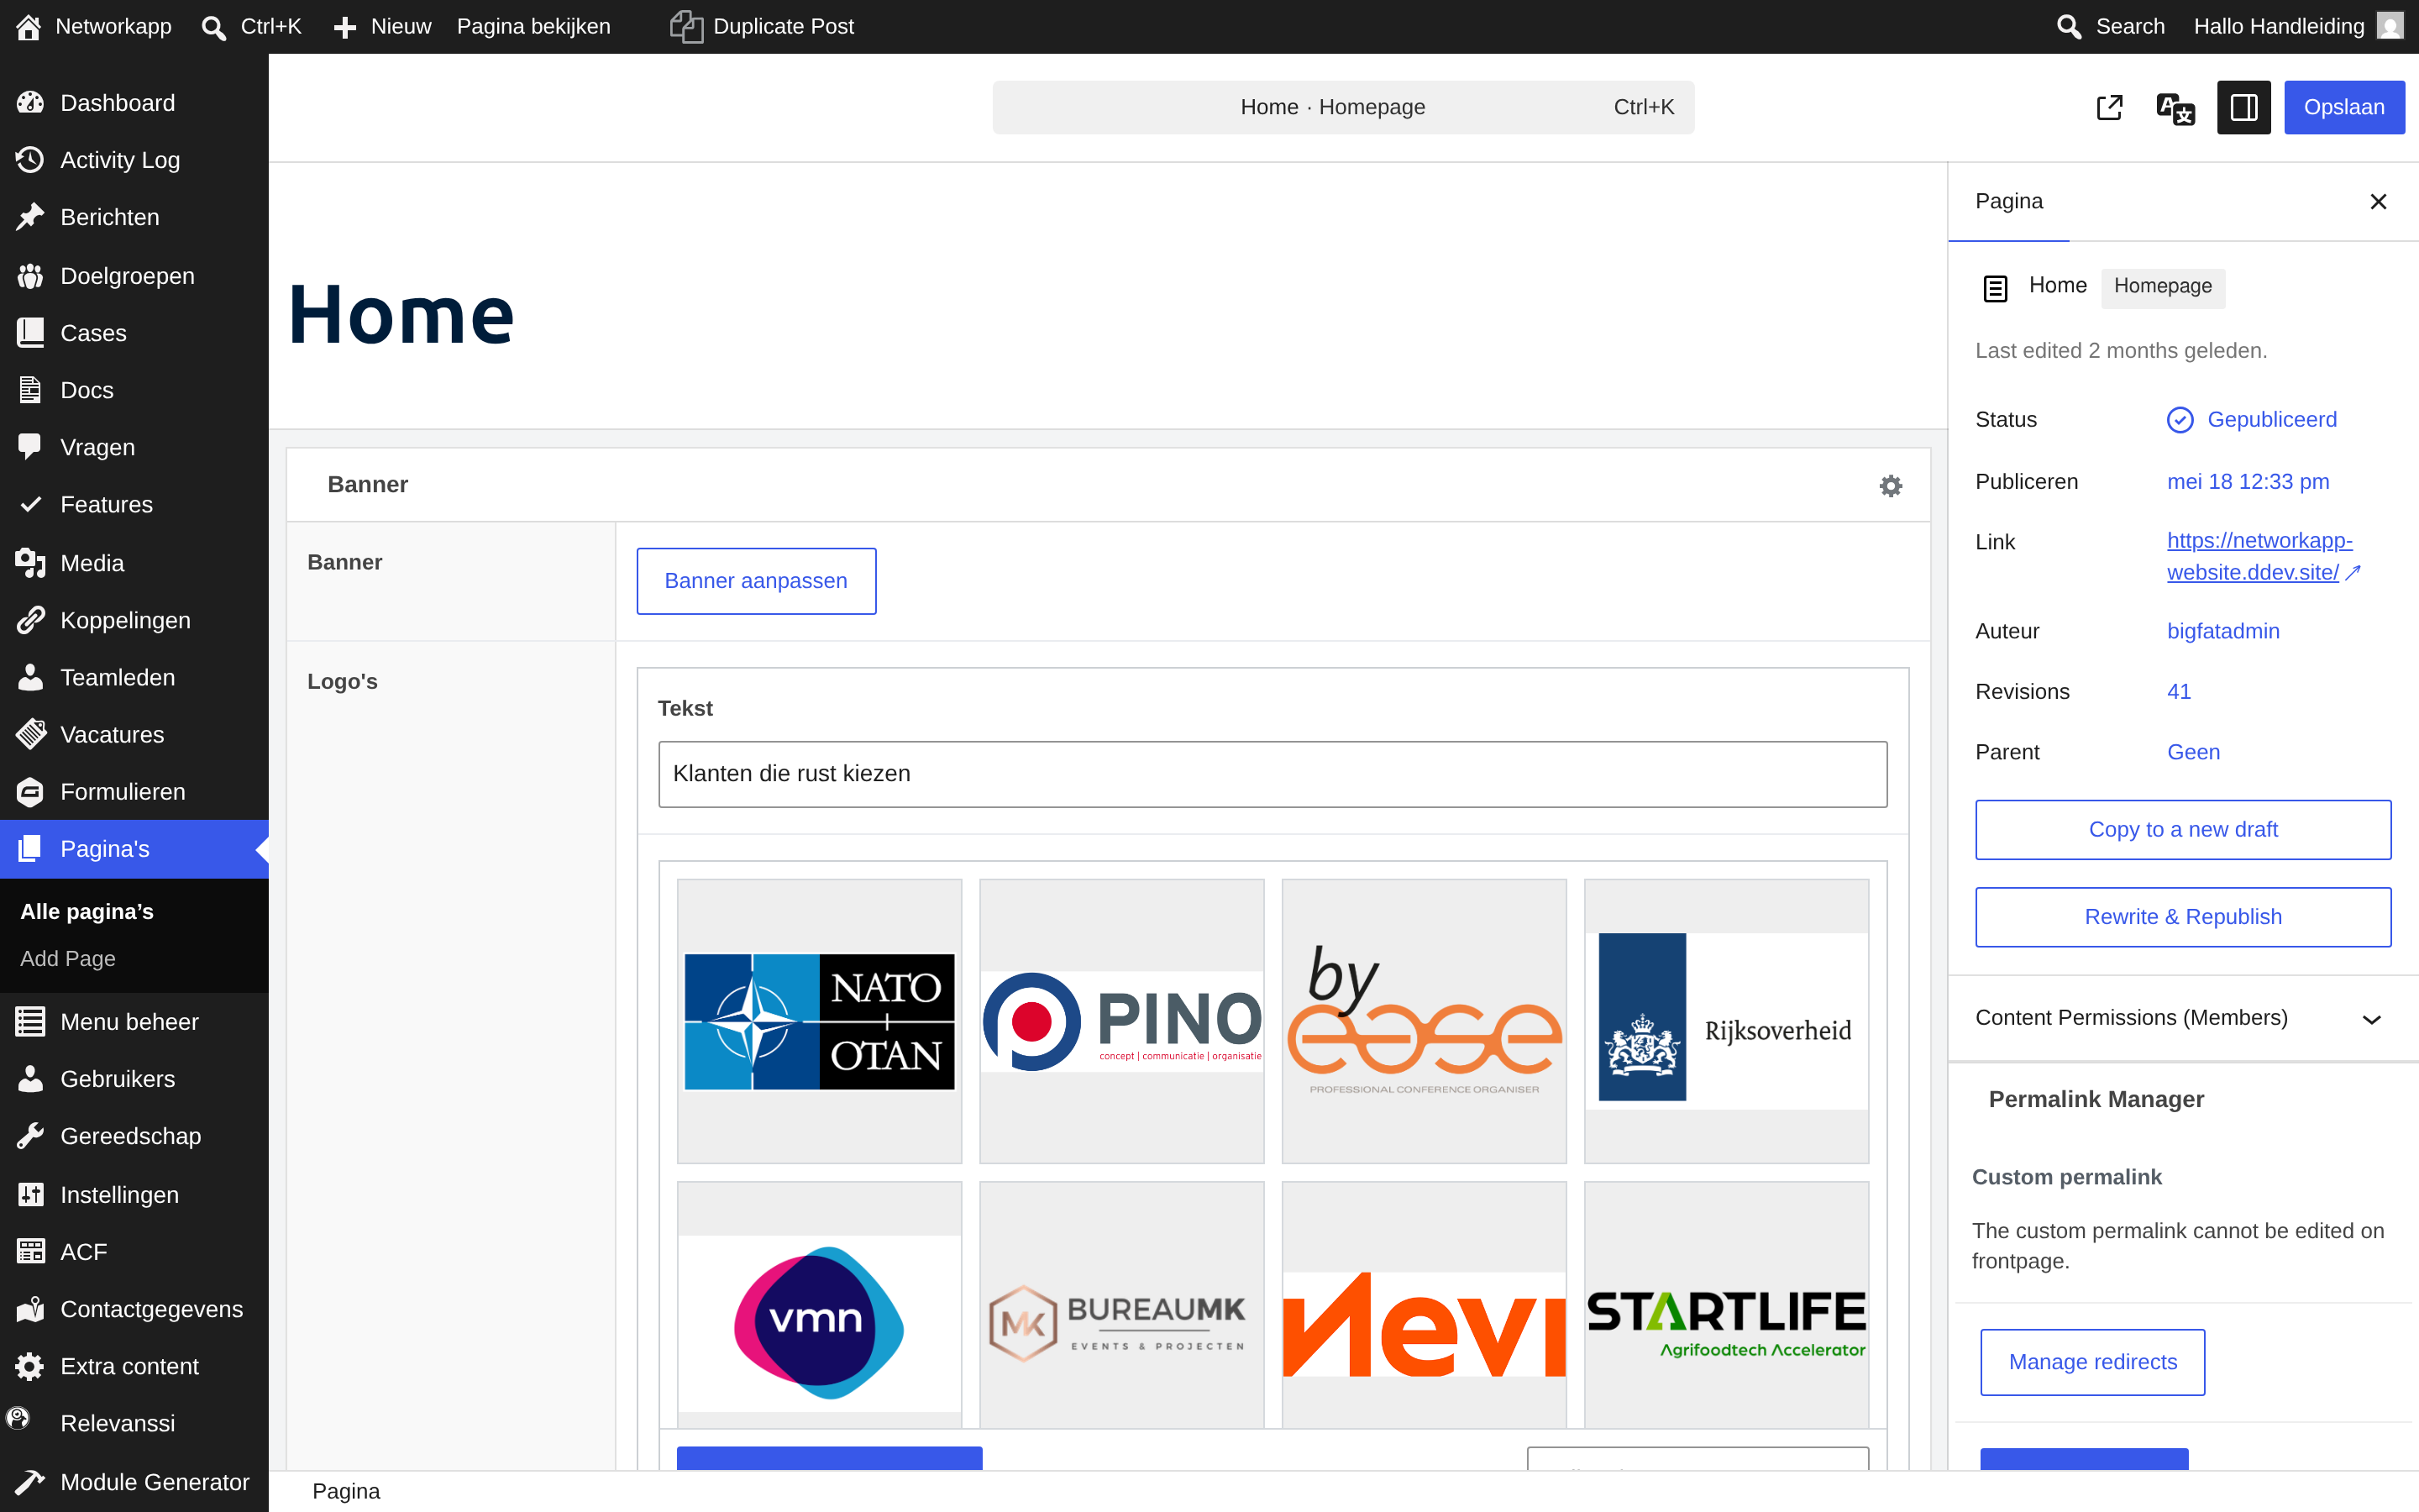The height and width of the screenshot is (1512, 2419).
Task: Select the STARTLIFE logo thumbnail
Action: (x=1726, y=1305)
